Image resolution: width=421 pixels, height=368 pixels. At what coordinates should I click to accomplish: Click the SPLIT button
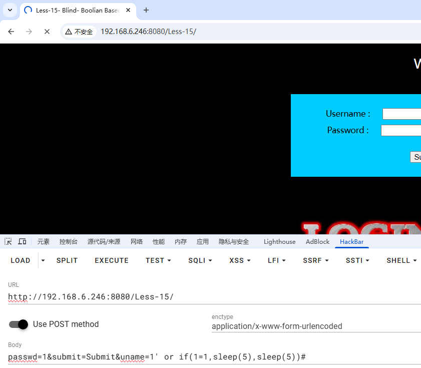[67, 260]
